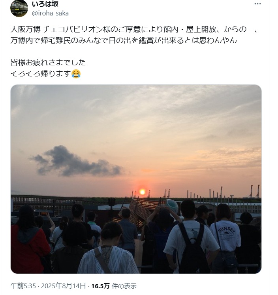278x295 pixels.
Task: Click the 件の表示 views label
Action: (x=124, y=286)
